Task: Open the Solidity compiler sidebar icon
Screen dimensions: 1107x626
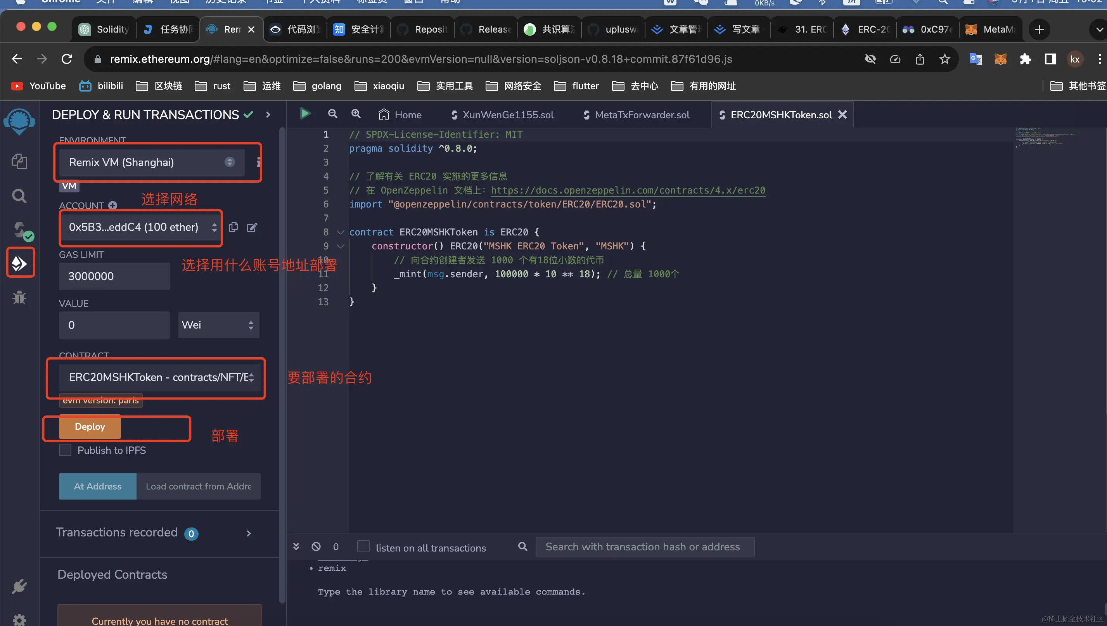Action: click(21, 230)
